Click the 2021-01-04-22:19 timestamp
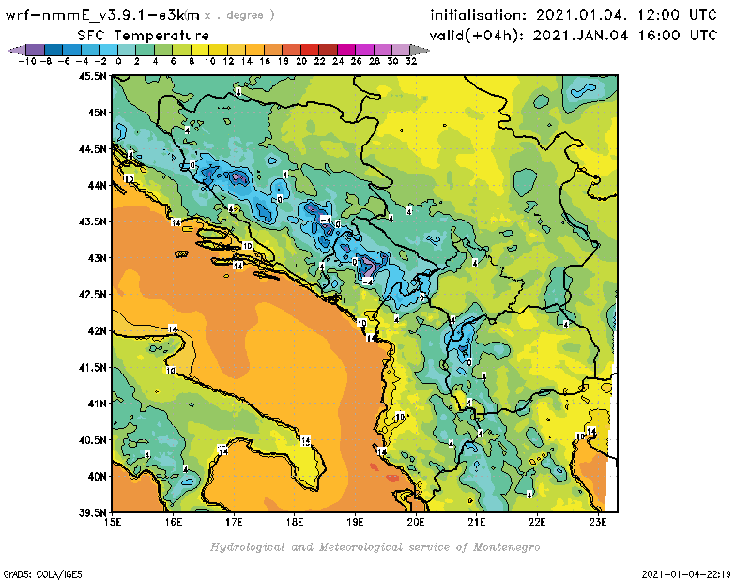751x580 pixels. [x=686, y=573]
